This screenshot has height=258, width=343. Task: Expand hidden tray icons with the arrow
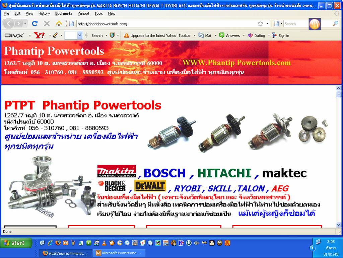[313, 248]
